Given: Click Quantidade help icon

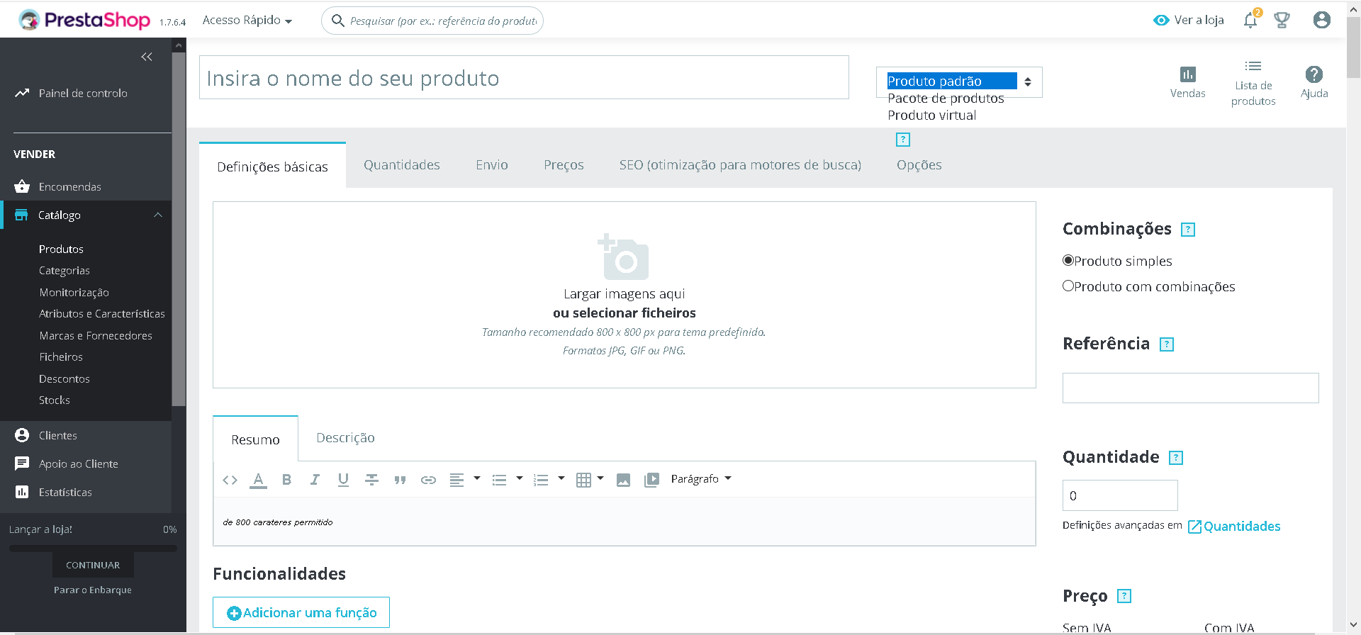Looking at the screenshot, I should 1176,458.
